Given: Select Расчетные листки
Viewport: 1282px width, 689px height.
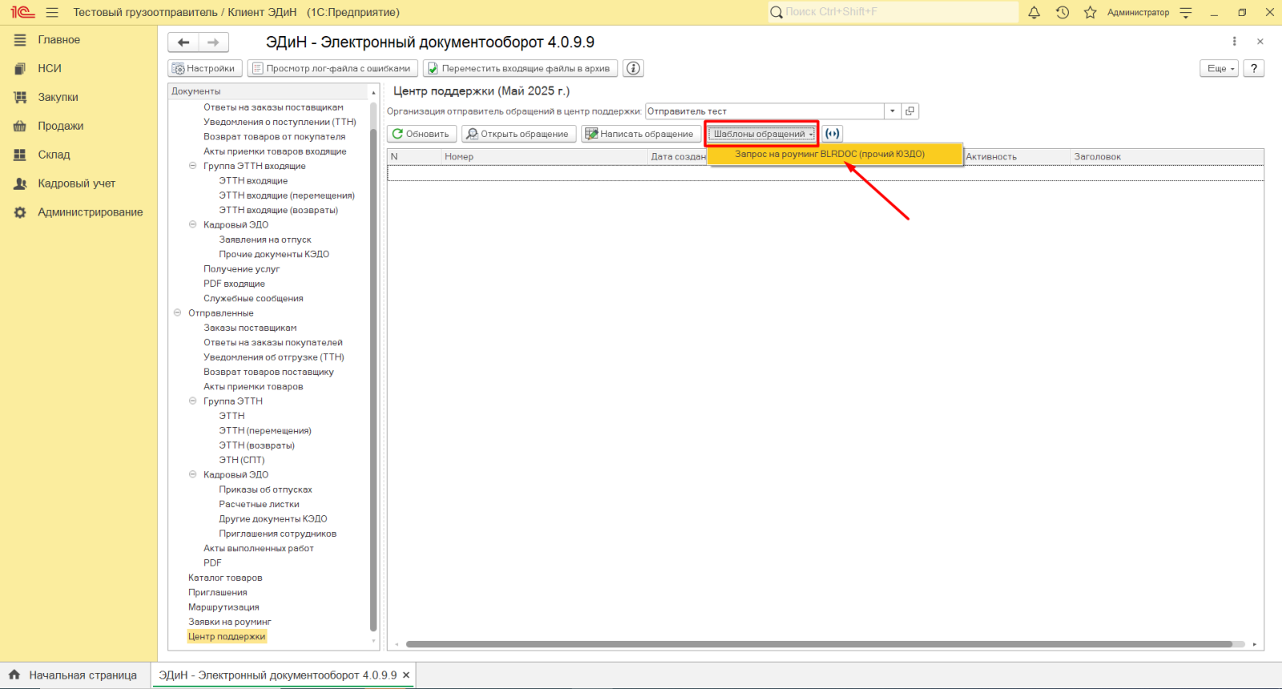Looking at the screenshot, I should pyautogui.click(x=259, y=504).
